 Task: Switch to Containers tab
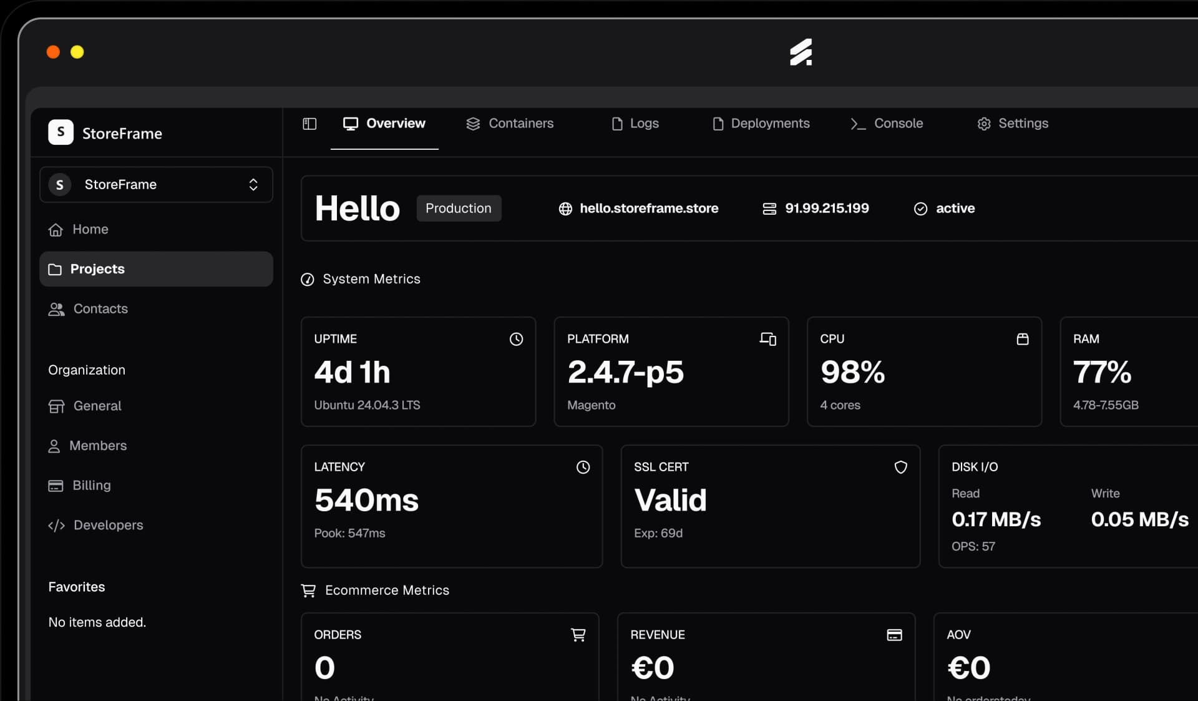(510, 124)
